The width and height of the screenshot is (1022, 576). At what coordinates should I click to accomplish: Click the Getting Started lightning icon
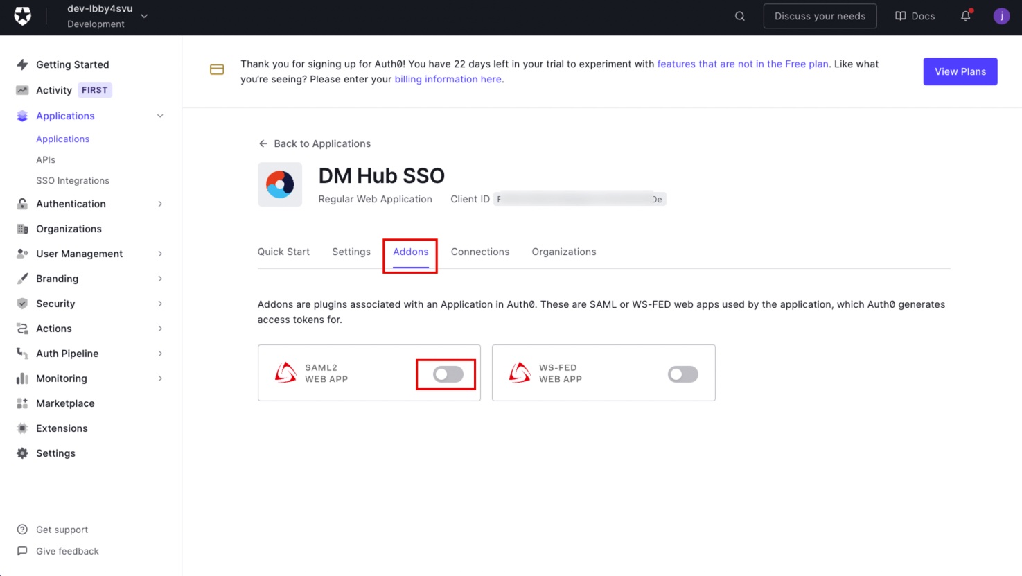pyautogui.click(x=22, y=64)
